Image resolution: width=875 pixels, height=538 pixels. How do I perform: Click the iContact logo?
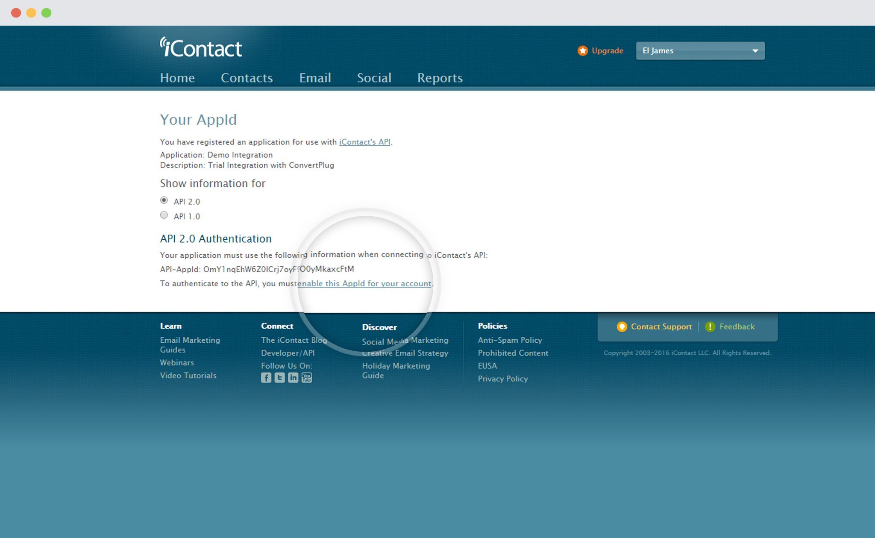tap(201, 47)
